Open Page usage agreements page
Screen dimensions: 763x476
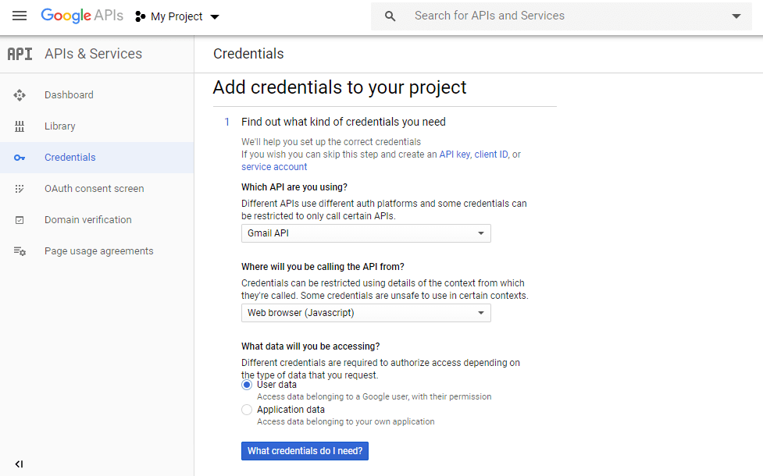[x=98, y=251]
